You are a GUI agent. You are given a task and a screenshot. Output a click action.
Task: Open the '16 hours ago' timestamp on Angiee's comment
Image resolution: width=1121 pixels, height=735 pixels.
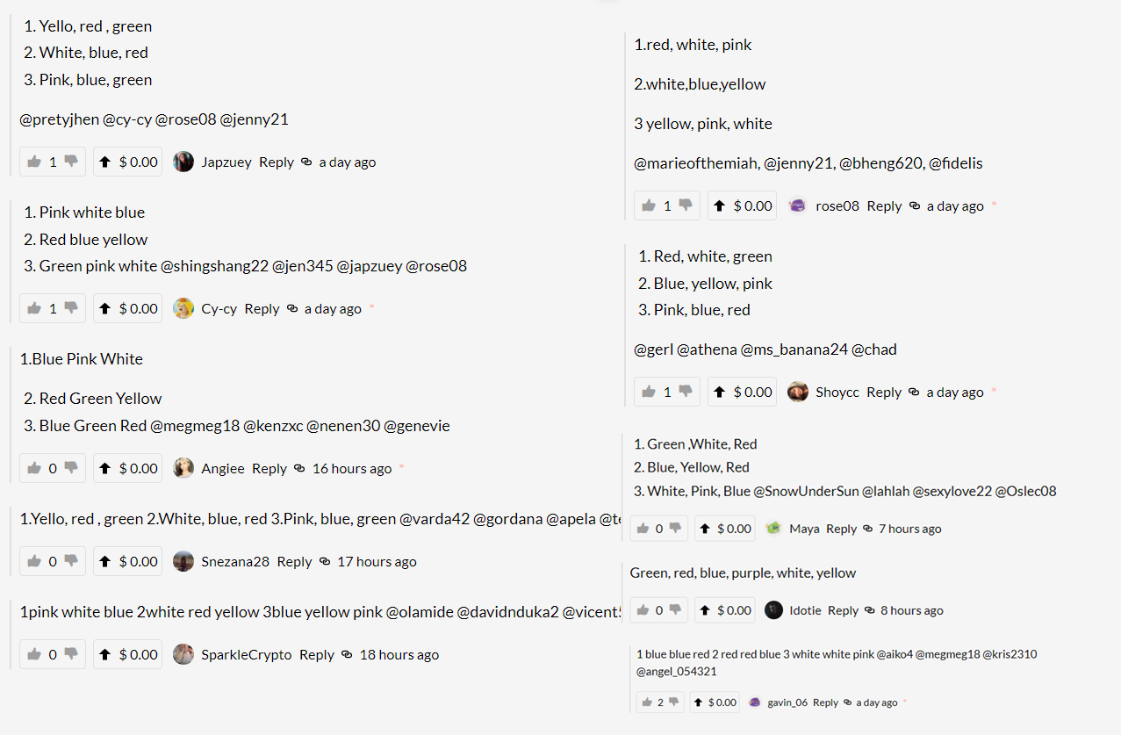tap(352, 469)
